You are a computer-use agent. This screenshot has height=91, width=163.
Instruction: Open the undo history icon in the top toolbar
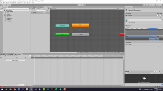(x=144, y=5)
